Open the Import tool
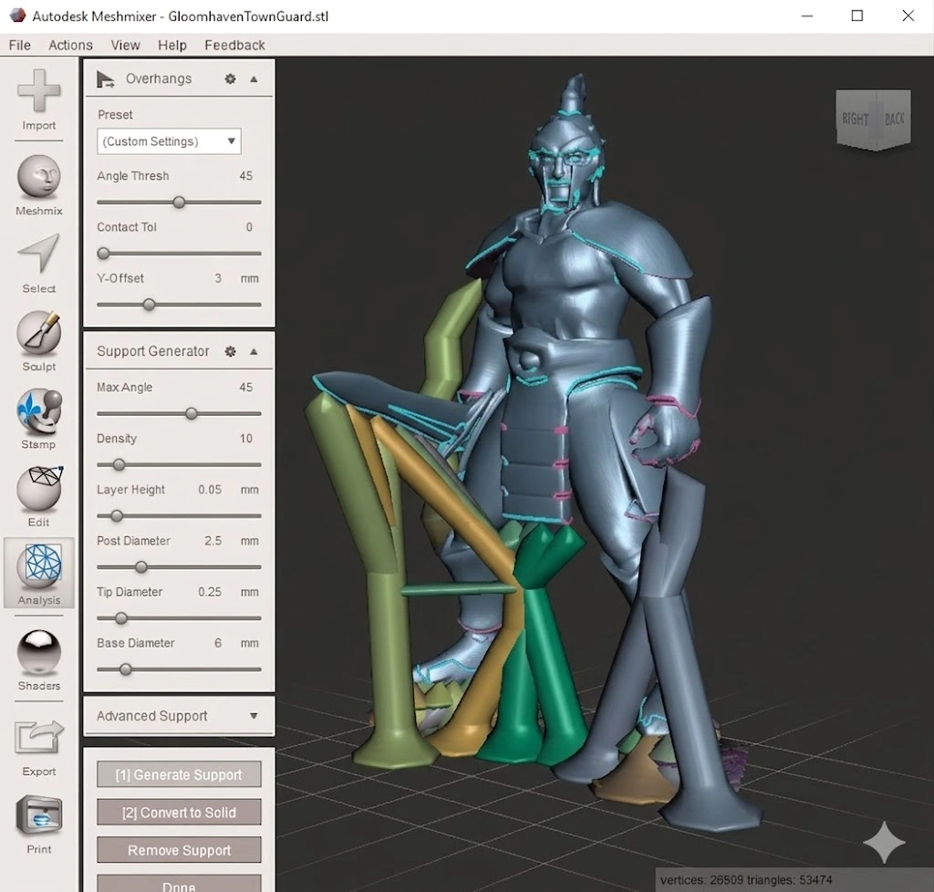The image size is (934, 892). tap(38, 99)
